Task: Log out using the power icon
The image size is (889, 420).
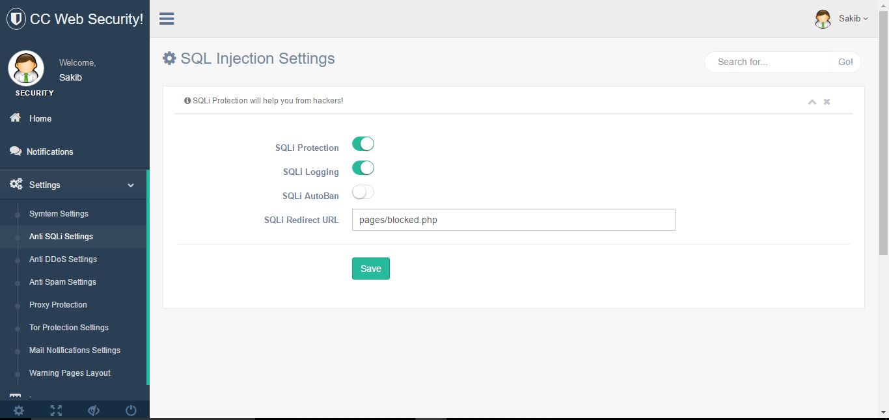Action: [x=131, y=410]
